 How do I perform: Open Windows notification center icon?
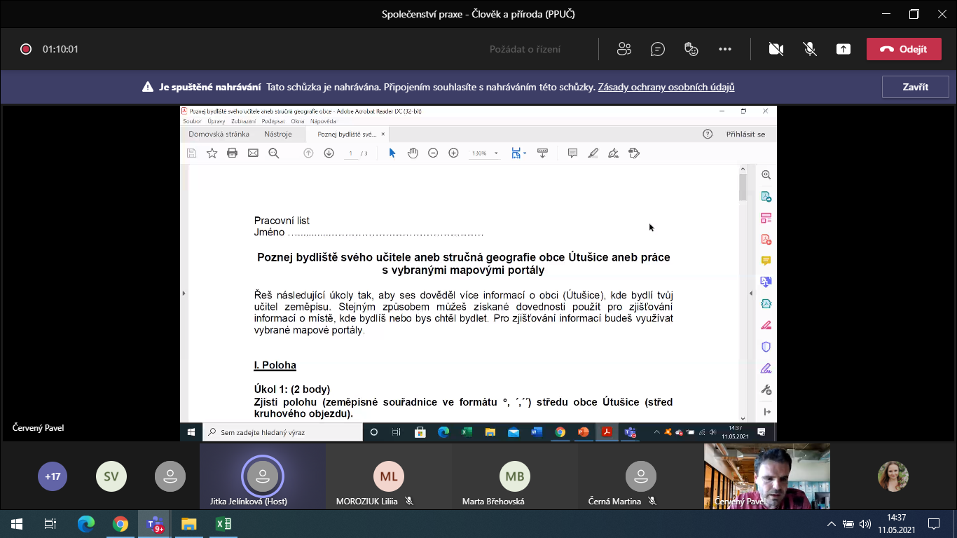933,524
